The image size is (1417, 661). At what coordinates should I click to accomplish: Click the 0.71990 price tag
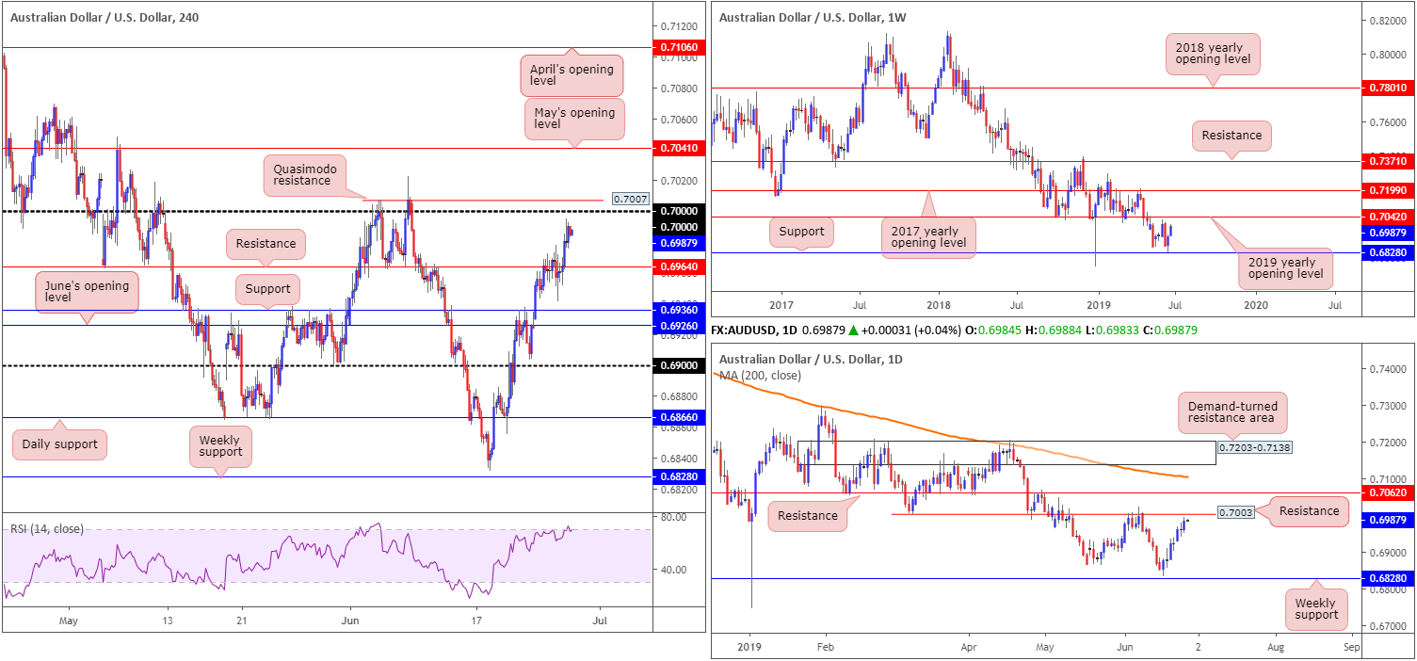[1388, 190]
